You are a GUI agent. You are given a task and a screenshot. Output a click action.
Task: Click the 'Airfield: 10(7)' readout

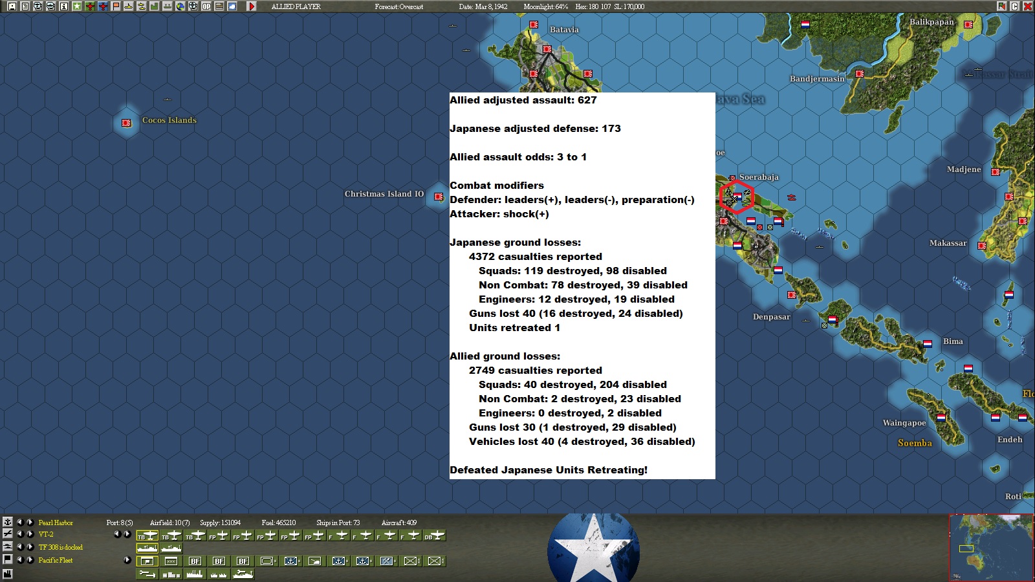[x=170, y=523]
